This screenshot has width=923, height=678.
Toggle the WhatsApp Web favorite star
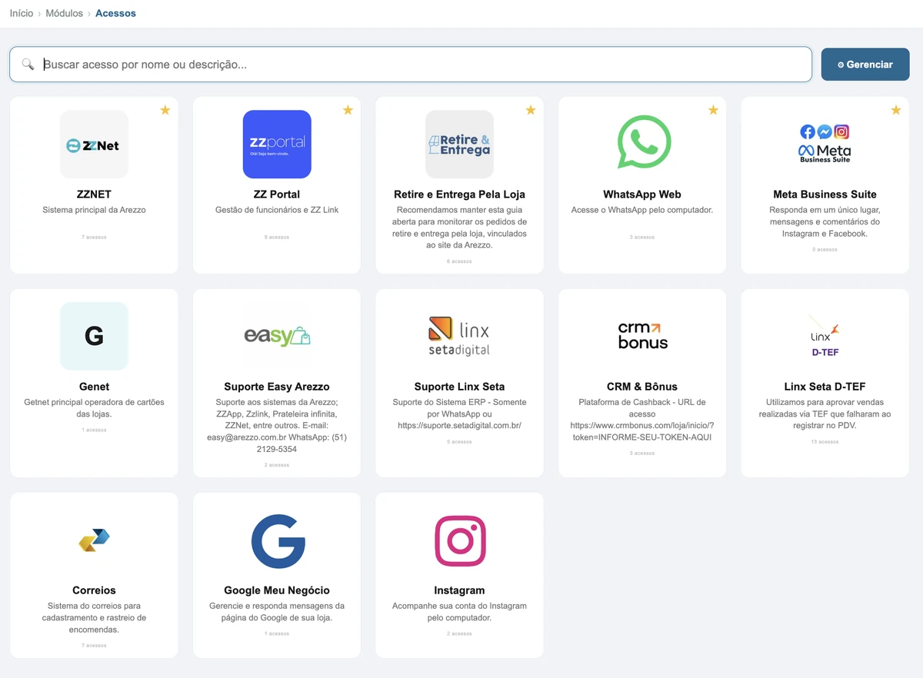pyautogui.click(x=713, y=110)
